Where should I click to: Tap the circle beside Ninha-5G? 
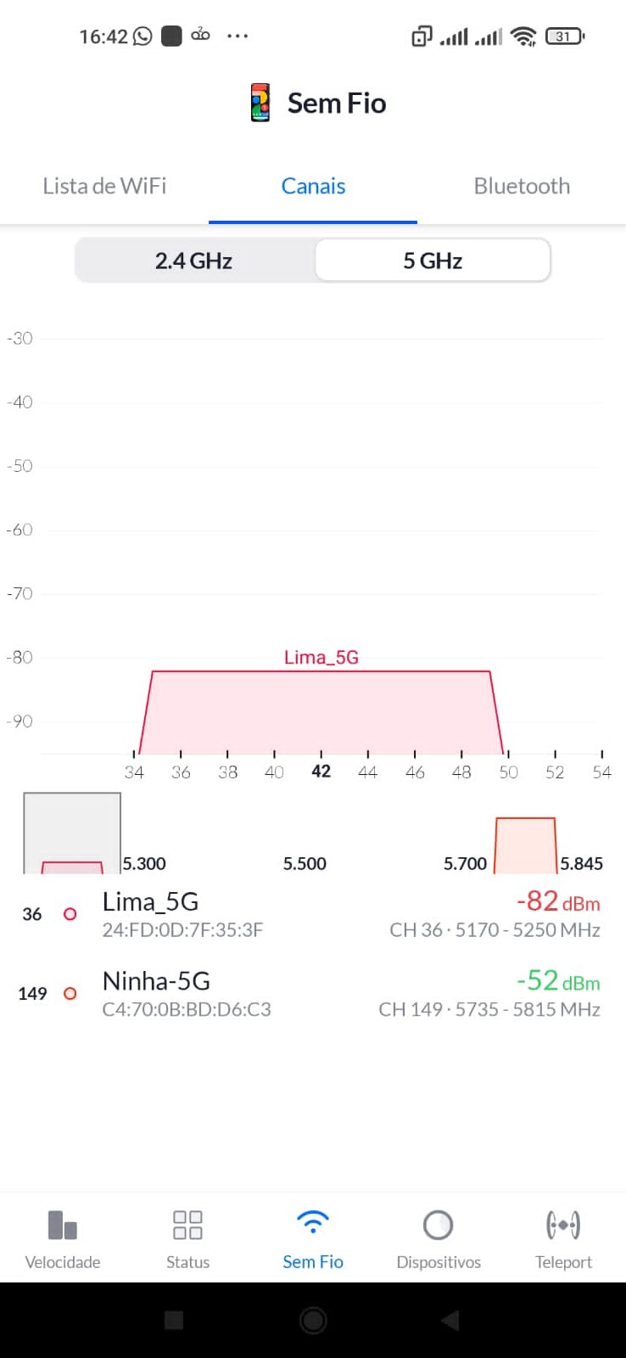70,993
